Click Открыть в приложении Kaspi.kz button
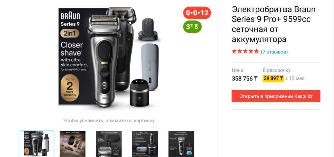Image resolution: width=334 pixels, height=157 pixels. 276,96
